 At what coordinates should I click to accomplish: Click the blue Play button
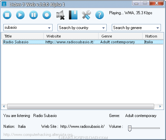pos(20,15)
